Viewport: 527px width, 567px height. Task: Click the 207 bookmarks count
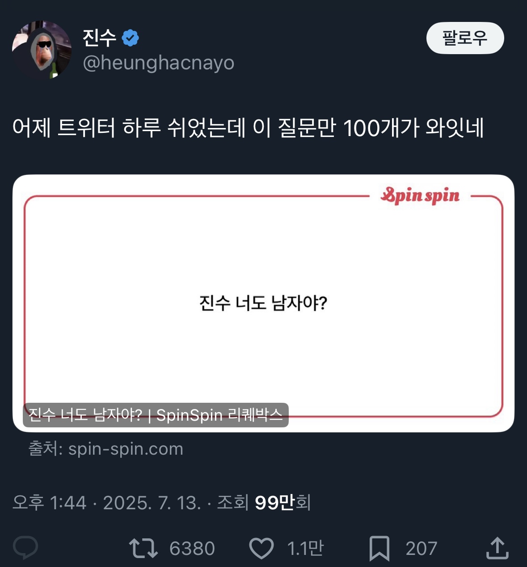pos(421,549)
